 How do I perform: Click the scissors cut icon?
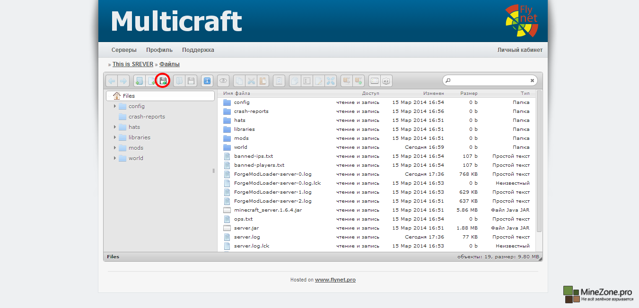pyautogui.click(x=252, y=81)
